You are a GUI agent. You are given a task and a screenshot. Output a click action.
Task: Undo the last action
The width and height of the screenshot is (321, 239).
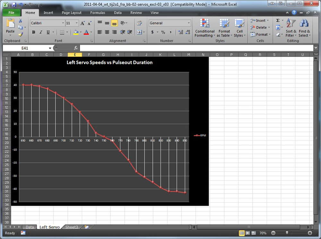21,4
